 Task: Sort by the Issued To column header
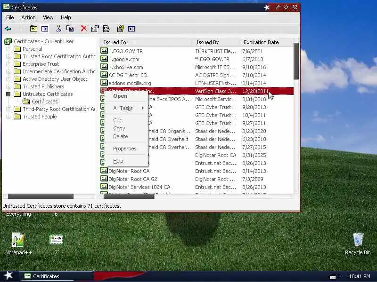[145, 42]
